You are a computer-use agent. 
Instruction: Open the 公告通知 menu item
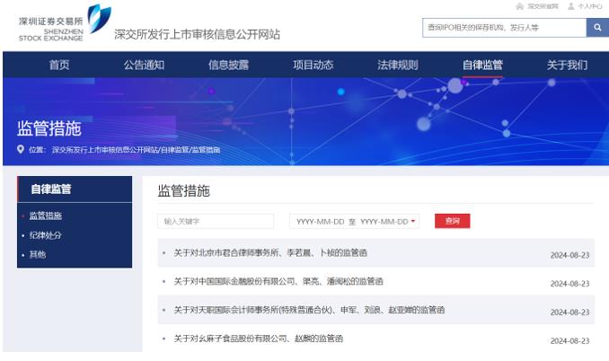[x=144, y=65]
